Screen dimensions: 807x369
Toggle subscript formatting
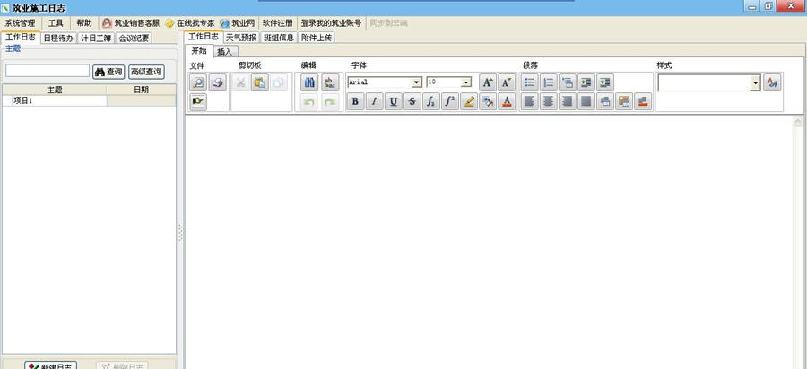click(x=430, y=101)
